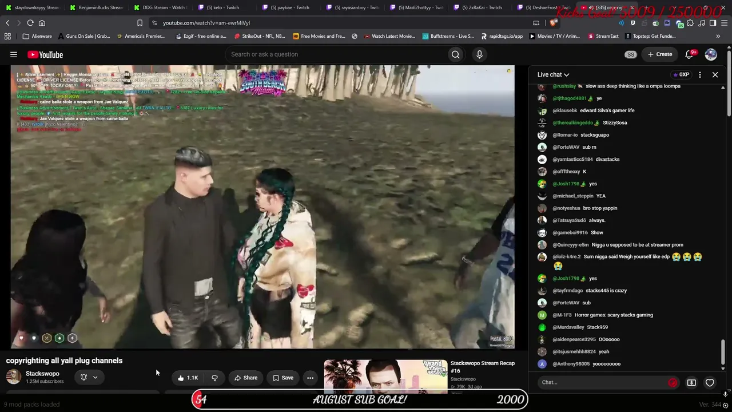Image resolution: width=732 pixels, height=412 pixels.
Task: Open the Guns On Sale bookmark
Action: 83,36
